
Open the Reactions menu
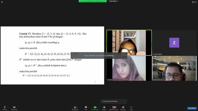[x=123, y=108]
